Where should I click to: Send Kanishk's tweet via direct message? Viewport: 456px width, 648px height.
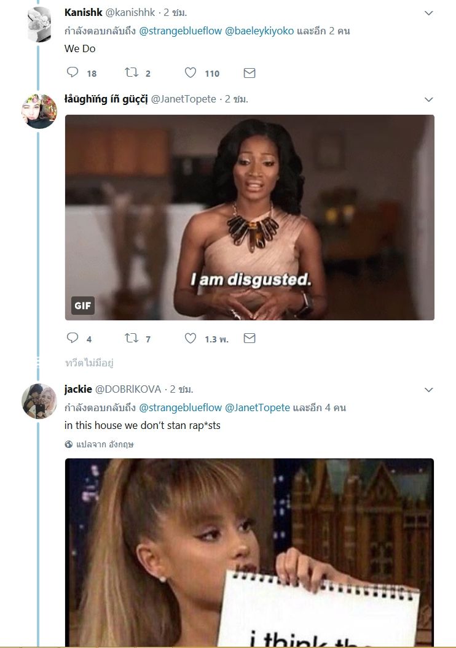pyautogui.click(x=250, y=73)
